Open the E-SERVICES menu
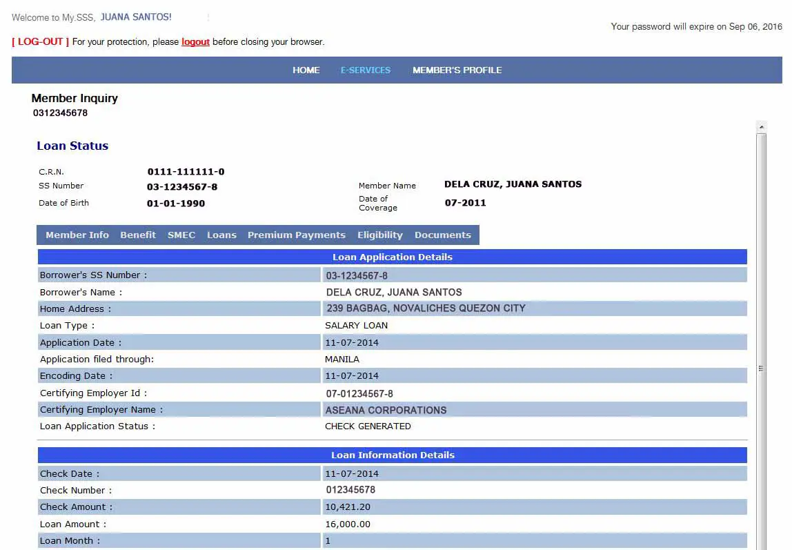 (365, 70)
